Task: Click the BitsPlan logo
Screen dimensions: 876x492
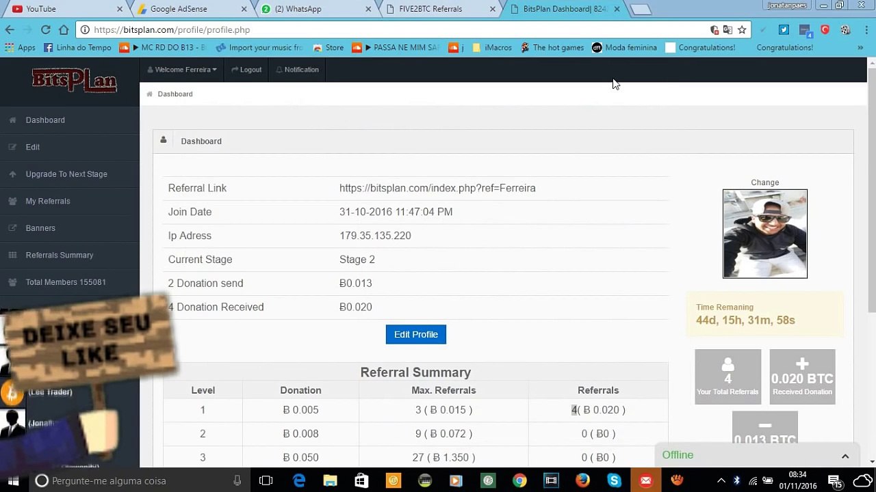Action: click(x=74, y=81)
